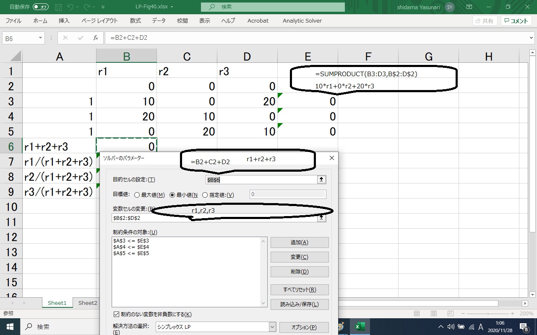This screenshot has height=335, width=537.
Task: Open the solving method シンプレックス LP dropdown
Action: click(272, 327)
